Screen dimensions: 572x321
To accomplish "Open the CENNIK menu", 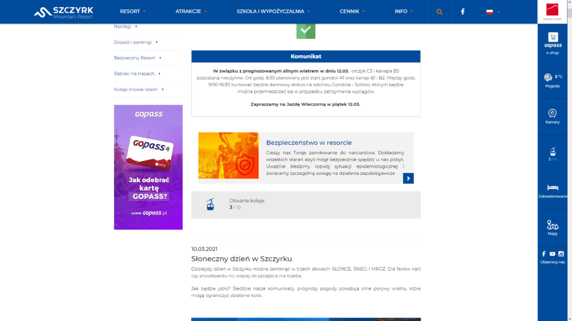I will pyautogui.click(x=352, y=12).
